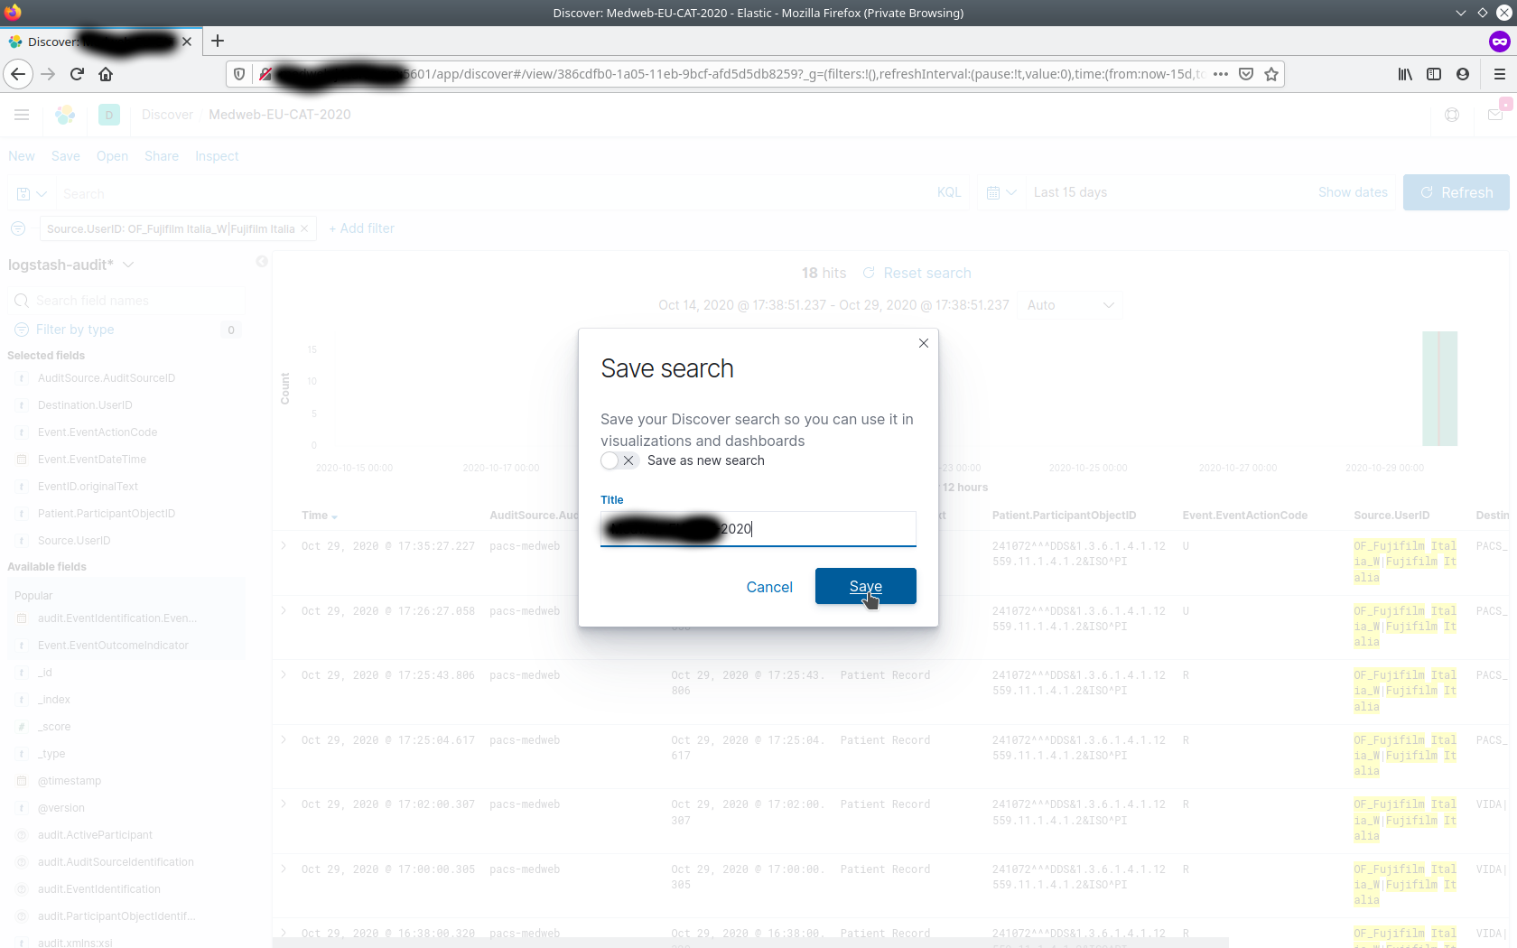Click the Refresh button
This screenshot has height=948, width=1517.
pos(1456,192)
